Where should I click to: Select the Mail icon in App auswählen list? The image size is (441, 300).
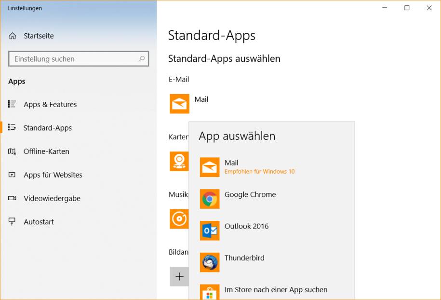tap(210, 167)
